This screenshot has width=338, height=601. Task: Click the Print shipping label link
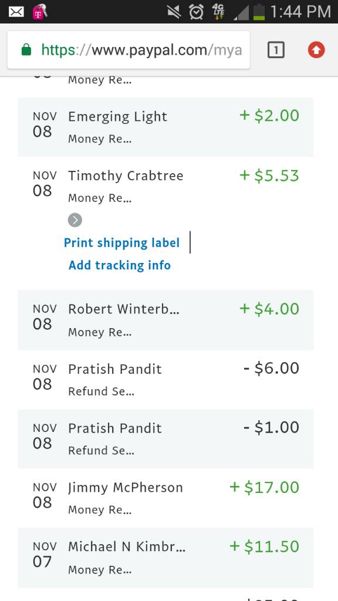point(121,242)
